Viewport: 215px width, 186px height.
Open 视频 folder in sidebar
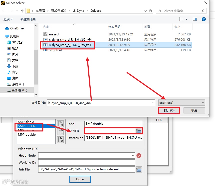(13, 48)
